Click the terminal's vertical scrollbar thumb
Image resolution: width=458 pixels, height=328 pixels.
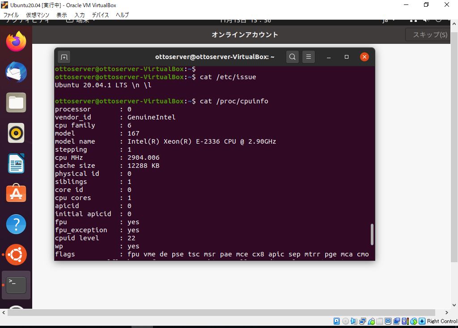(x=372, y=235)
